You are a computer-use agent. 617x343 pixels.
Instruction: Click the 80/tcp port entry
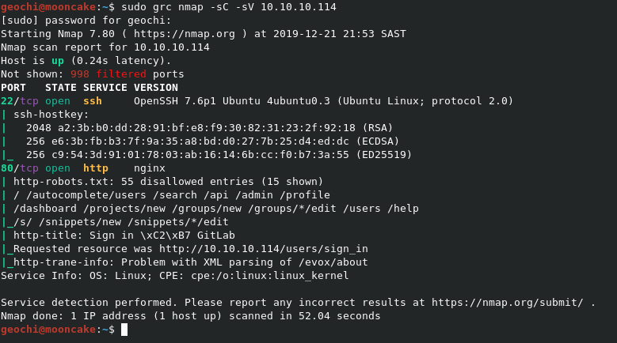click(x=16, y=168)
